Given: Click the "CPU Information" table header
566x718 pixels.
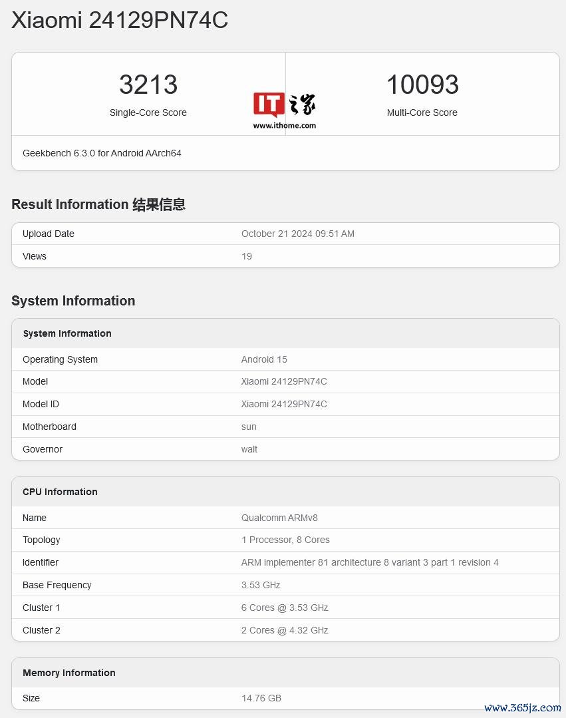Looking at the screenshot, I should 60,492.
